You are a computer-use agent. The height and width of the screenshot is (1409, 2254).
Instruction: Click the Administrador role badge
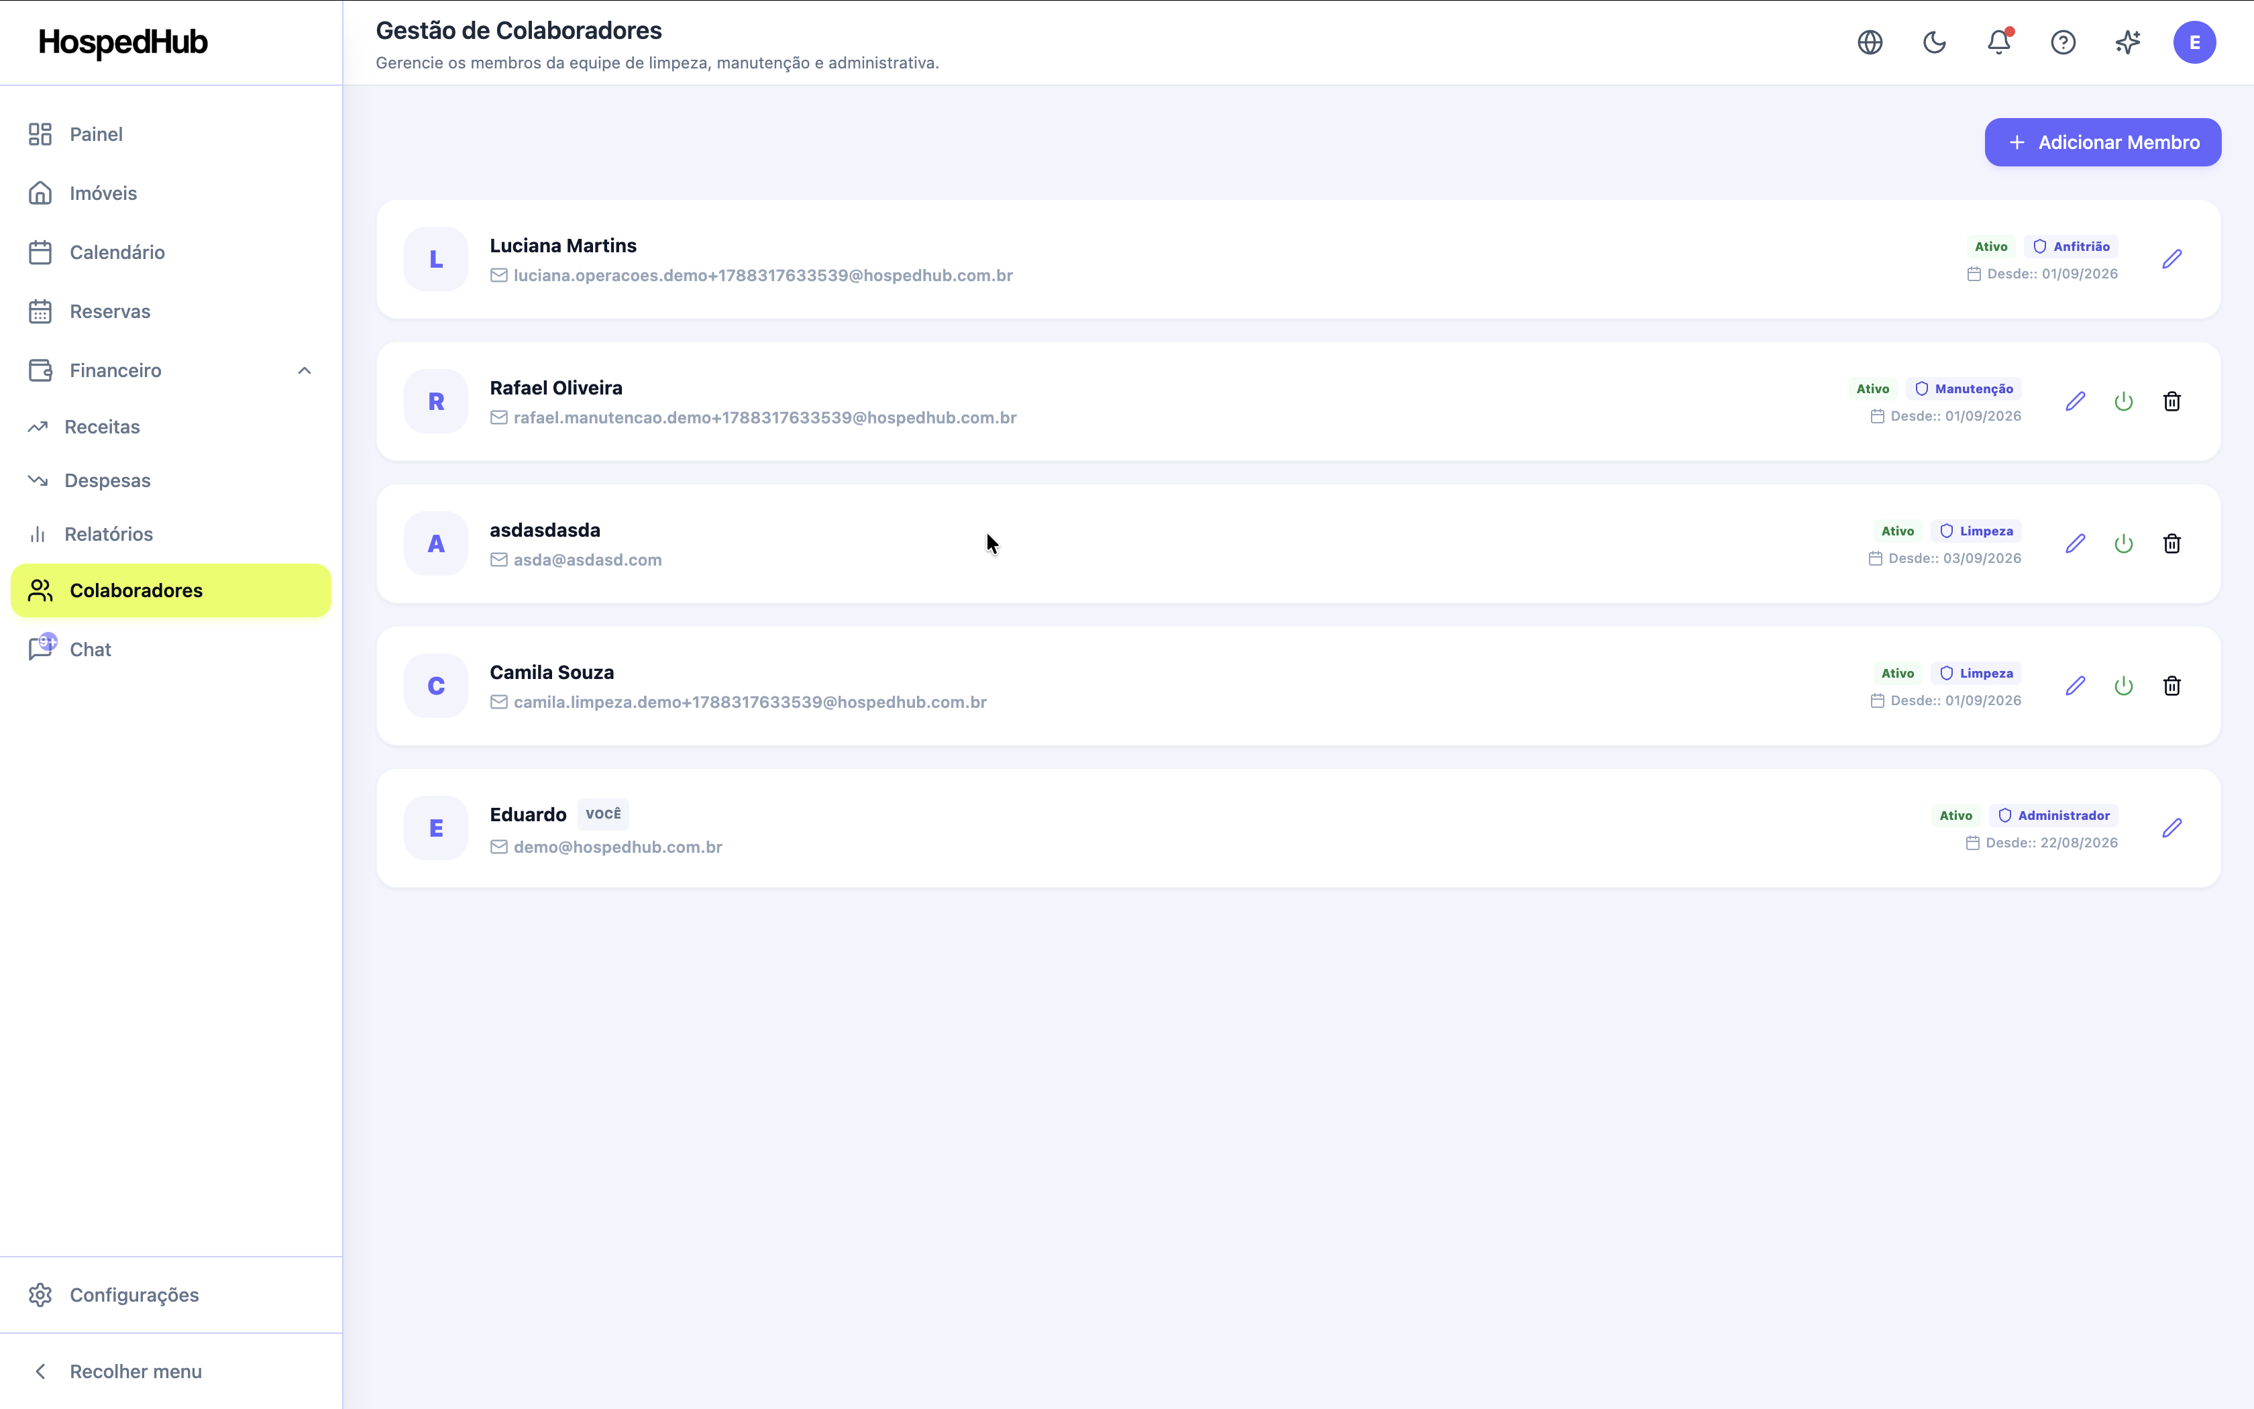[x=2053, y=815]
